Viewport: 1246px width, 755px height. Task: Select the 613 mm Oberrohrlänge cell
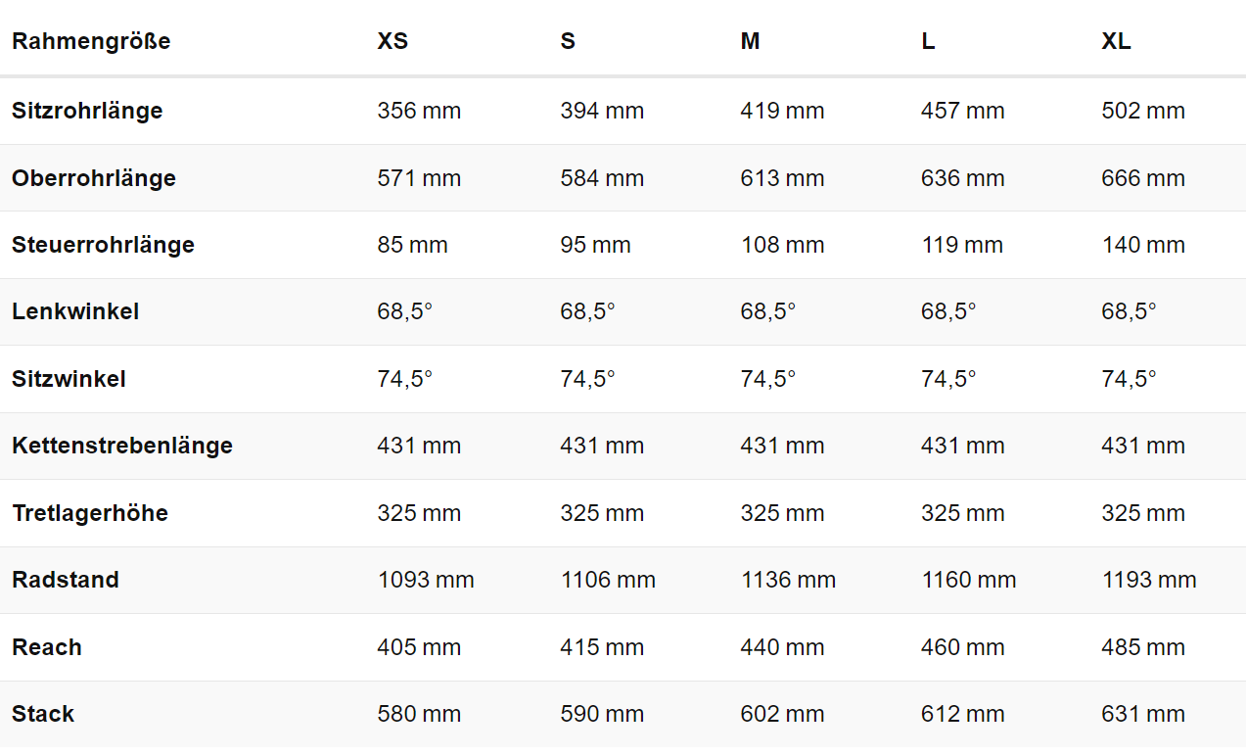tap(782, 178)
